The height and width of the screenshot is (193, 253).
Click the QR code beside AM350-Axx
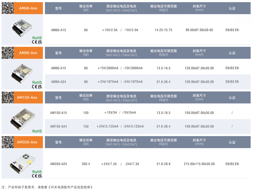point(8,142)
